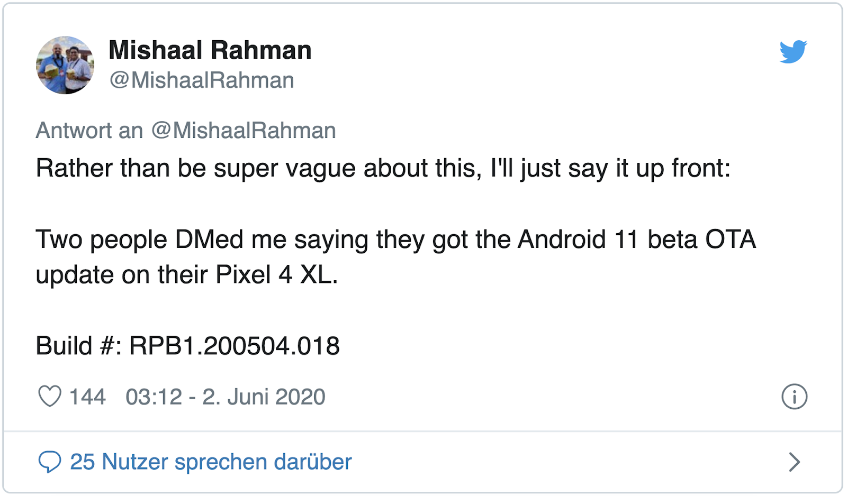Click the Two people DMed me line
The image size is (847, 496).
point(395,240)
